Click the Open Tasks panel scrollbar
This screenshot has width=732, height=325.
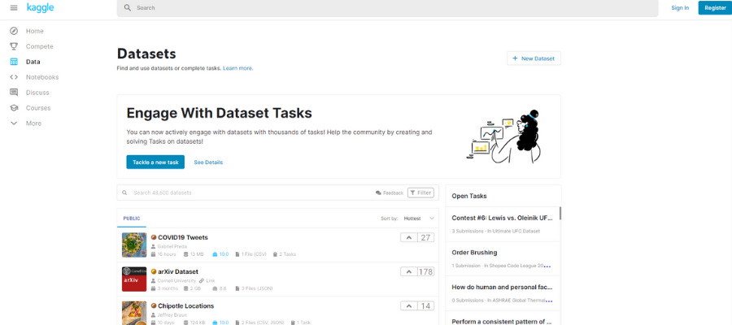coord(560,214)
